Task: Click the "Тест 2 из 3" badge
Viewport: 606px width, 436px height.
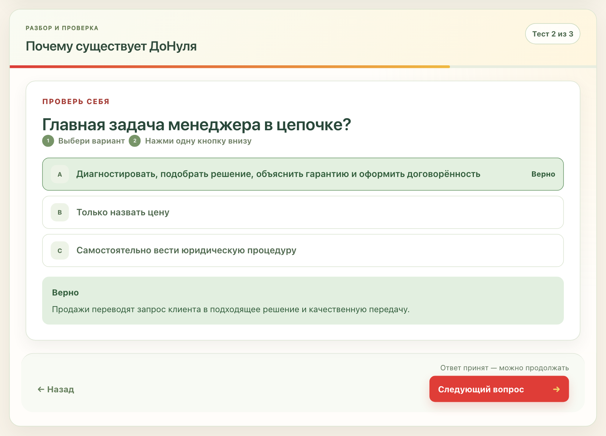Action: point(552,34)
